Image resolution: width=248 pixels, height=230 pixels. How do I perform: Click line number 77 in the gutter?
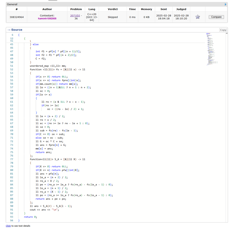coord(12,159)
